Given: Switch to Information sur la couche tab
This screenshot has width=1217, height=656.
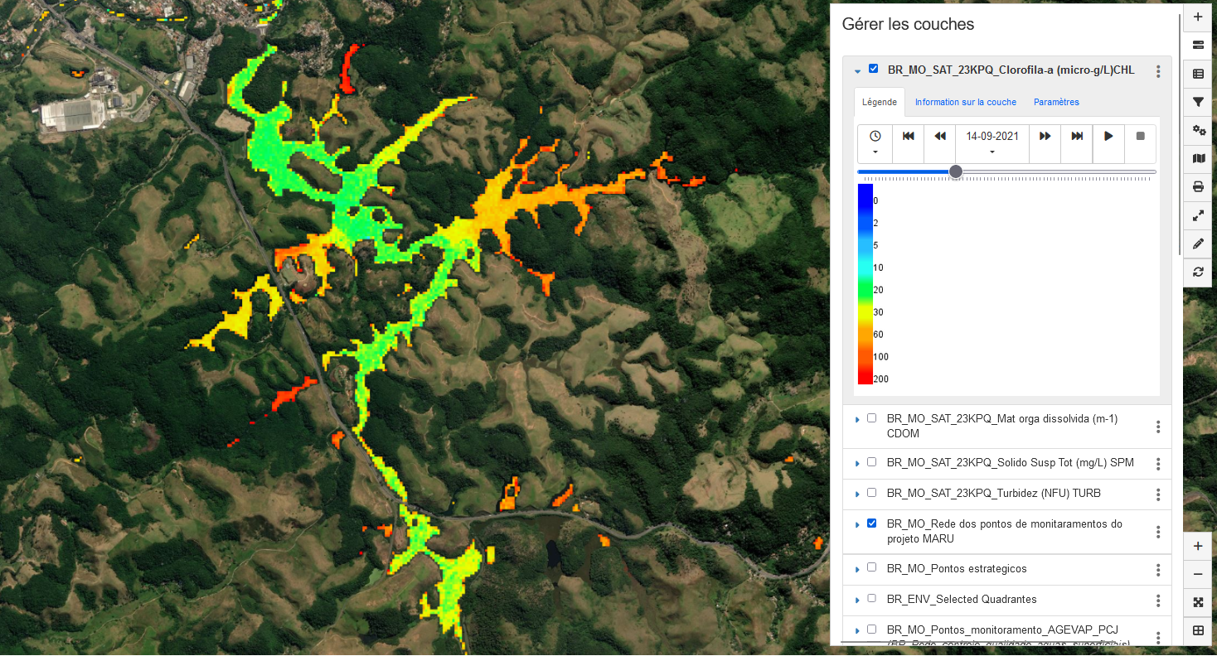Looking at the screenshot, I should pyautogui.click(x=965, y=103).
